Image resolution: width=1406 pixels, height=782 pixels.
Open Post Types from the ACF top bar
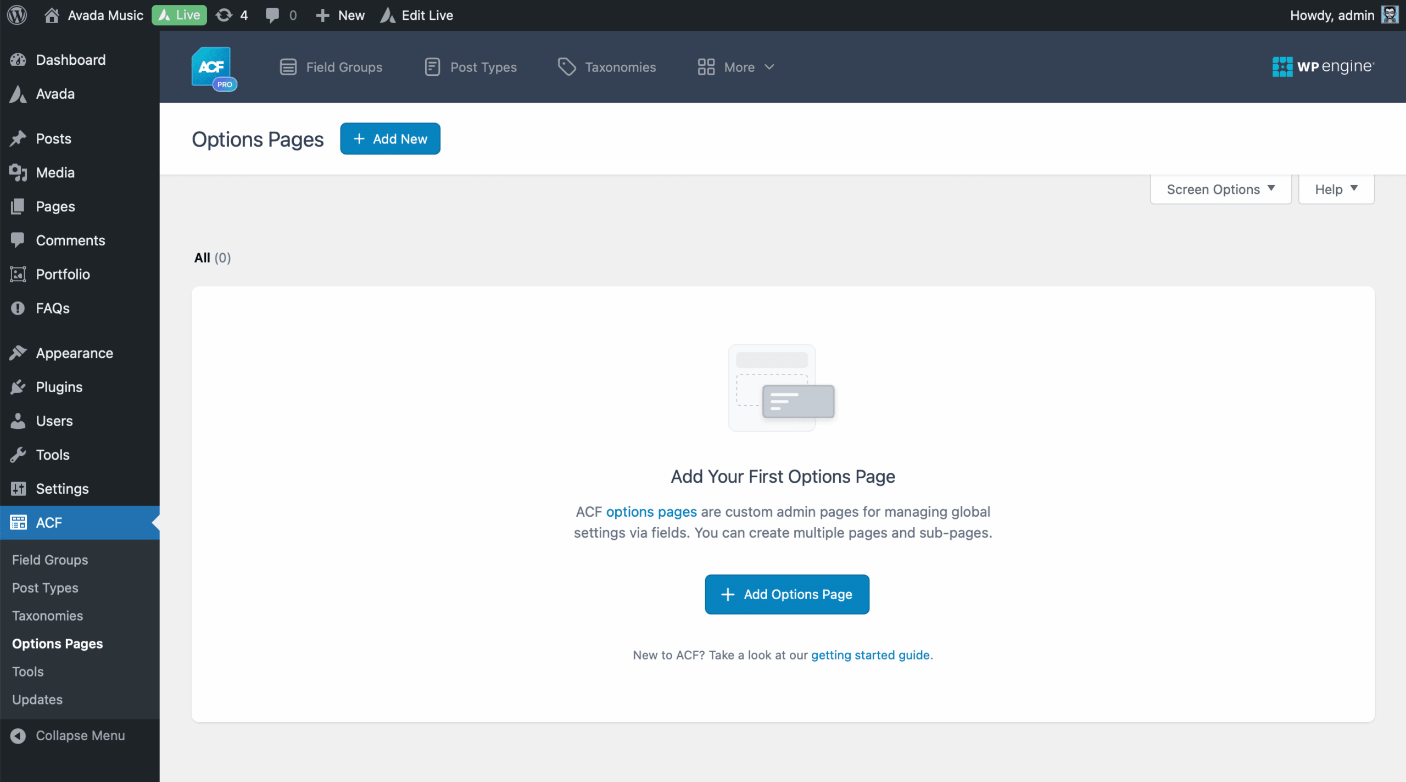pos(470,67)
